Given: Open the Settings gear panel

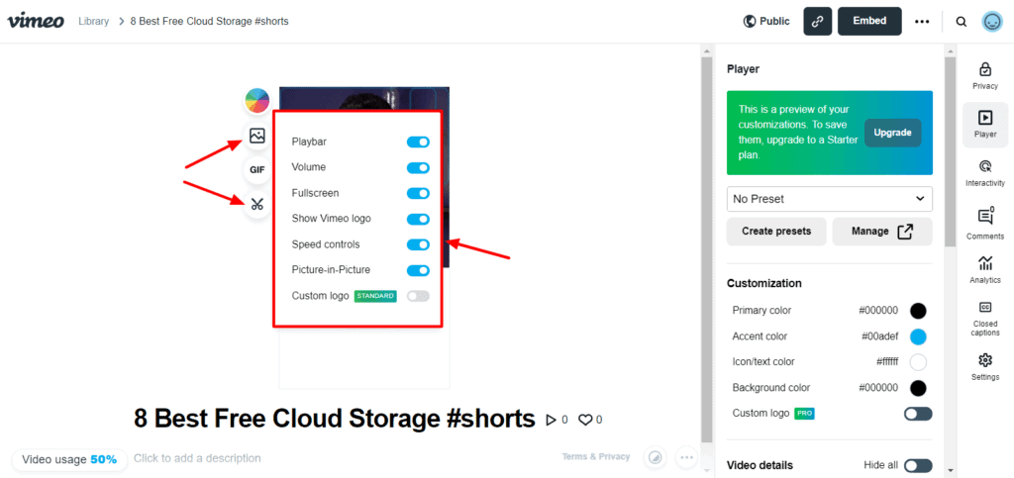Looking at the screenshot, I should point(985,366).
